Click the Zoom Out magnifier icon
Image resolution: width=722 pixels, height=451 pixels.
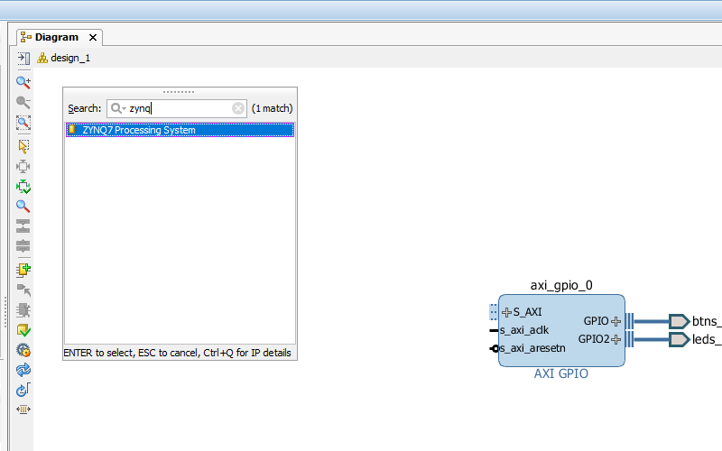pyautogui.click(x=23, y=102)
